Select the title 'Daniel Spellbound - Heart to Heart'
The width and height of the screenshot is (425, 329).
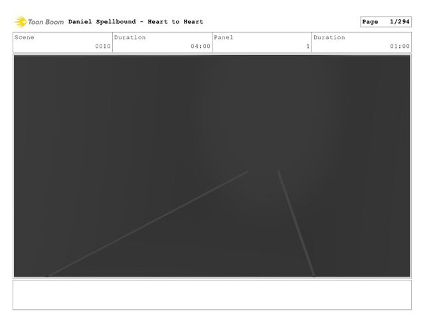coord(135,22)
